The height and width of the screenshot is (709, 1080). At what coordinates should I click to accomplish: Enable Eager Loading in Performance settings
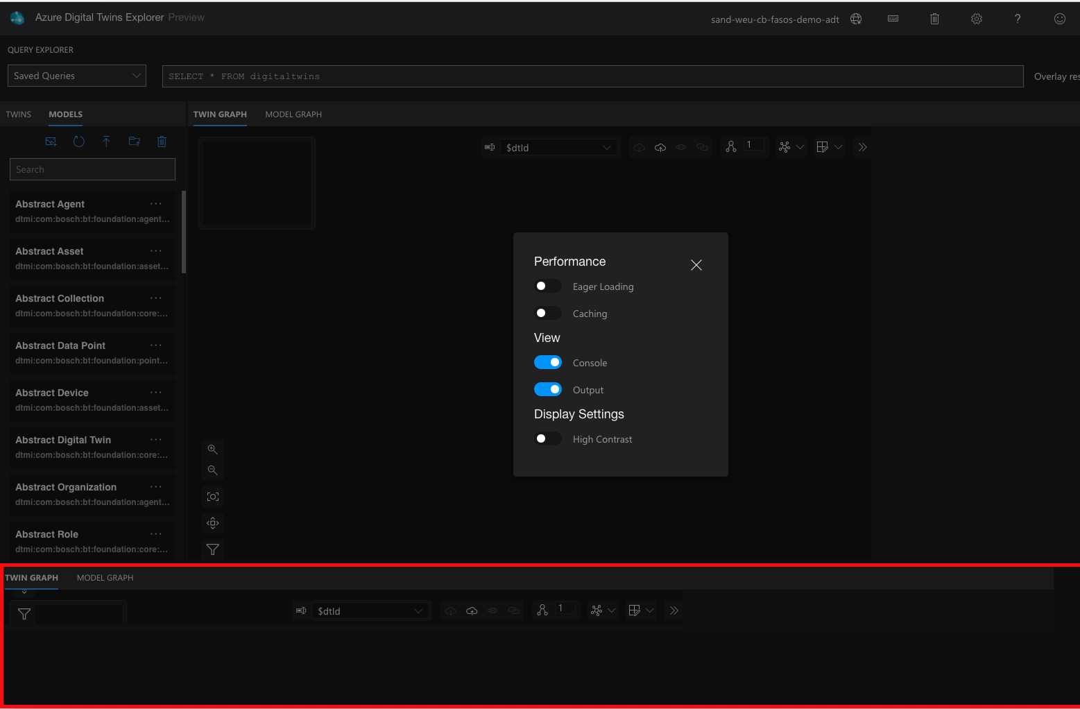point(548,286)
